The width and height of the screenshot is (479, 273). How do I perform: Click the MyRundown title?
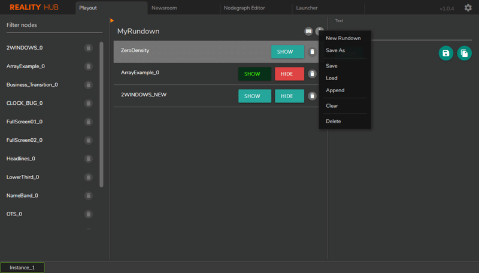pyautogui.click(x=138, y=32)
